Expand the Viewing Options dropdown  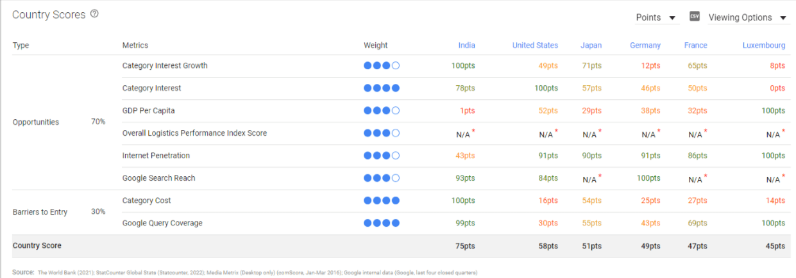click(748, 17)
